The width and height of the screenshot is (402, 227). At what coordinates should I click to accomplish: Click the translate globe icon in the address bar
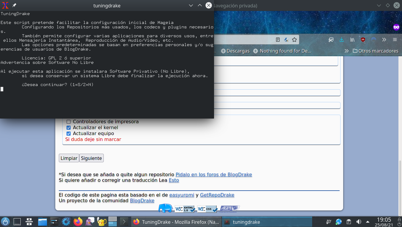tap(286, 40)
